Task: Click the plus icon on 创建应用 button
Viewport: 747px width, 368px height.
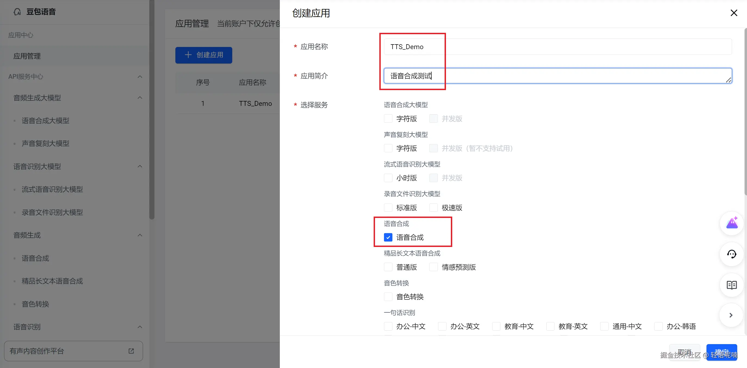Action: coord(188,55)
